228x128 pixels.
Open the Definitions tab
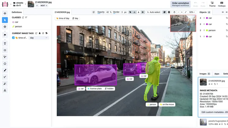click(x=17, y=12)
